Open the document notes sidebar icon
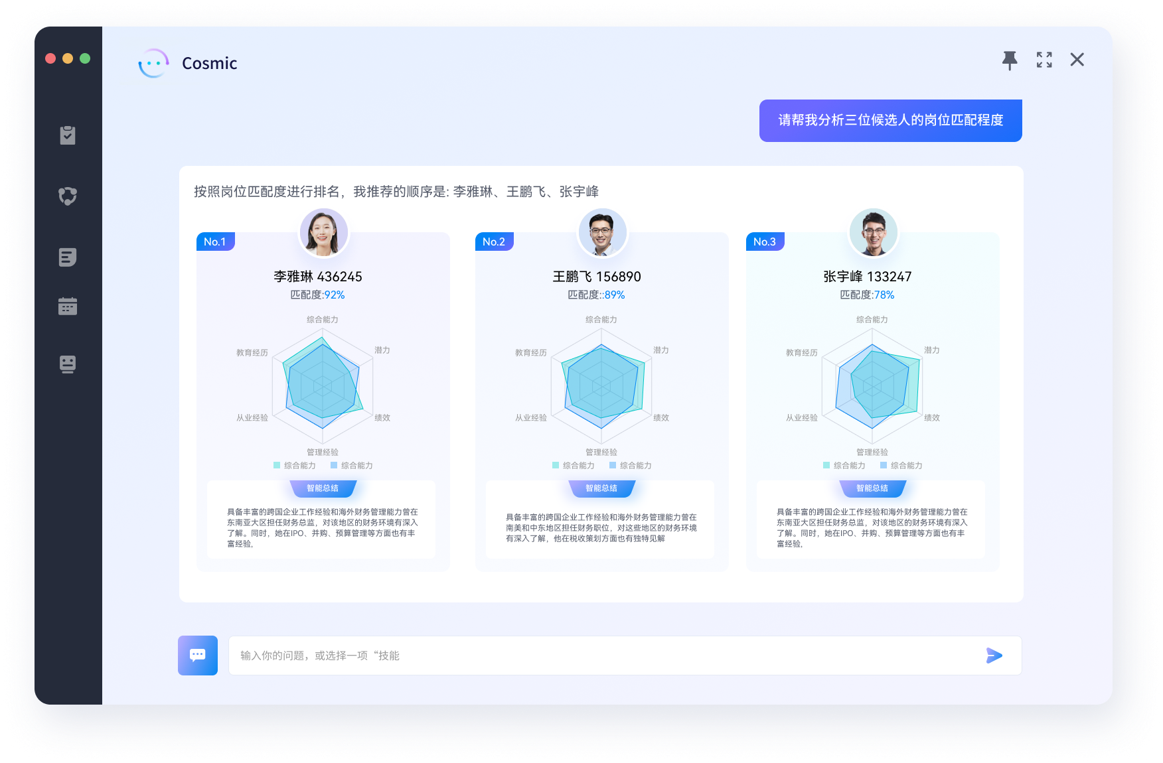 pyautogui.click(x=68, y=257)
